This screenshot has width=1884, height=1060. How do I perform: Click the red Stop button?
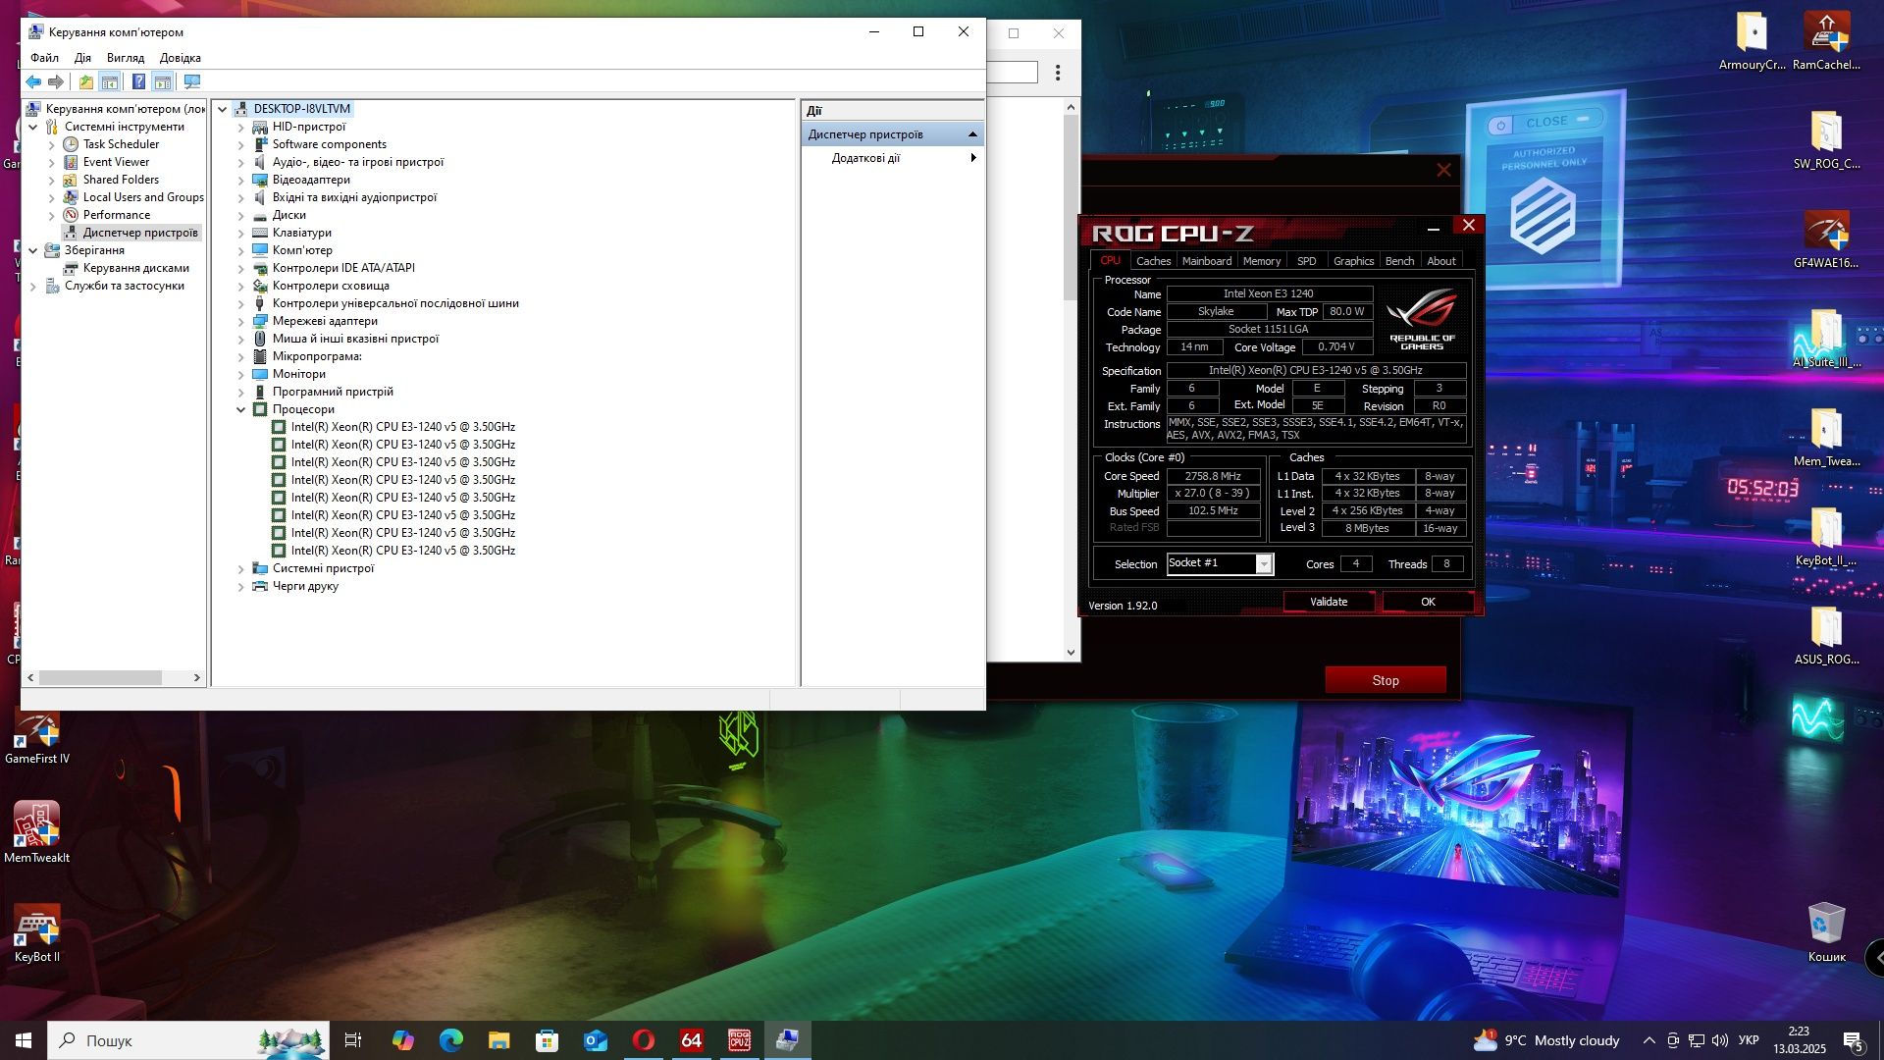coord(1386,680)
